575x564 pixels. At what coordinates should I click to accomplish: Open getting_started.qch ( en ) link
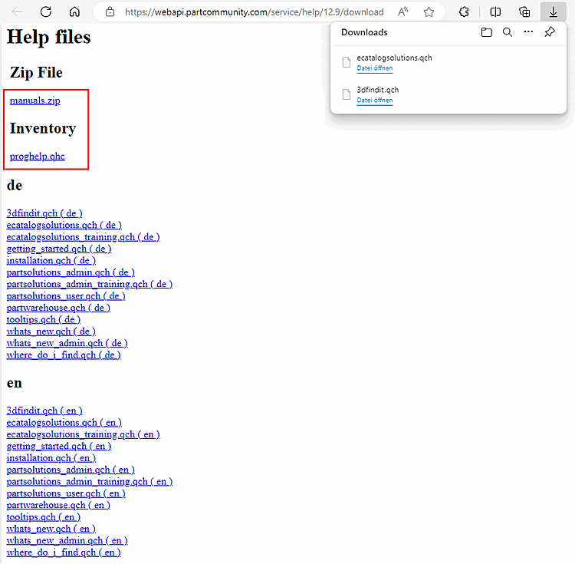[x=59, y=446]
